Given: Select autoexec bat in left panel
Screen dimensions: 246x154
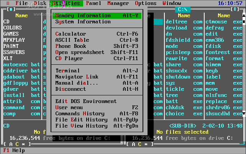Looking at the screenshot, I should point(22,65).
